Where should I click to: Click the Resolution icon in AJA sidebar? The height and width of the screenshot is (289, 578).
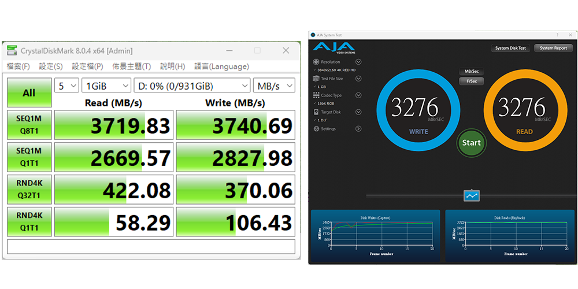(316, 62)
